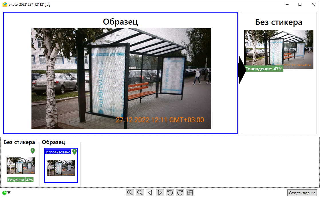320x198 pixels.
Task: Go to the previous photo
Action: point(150,193)
